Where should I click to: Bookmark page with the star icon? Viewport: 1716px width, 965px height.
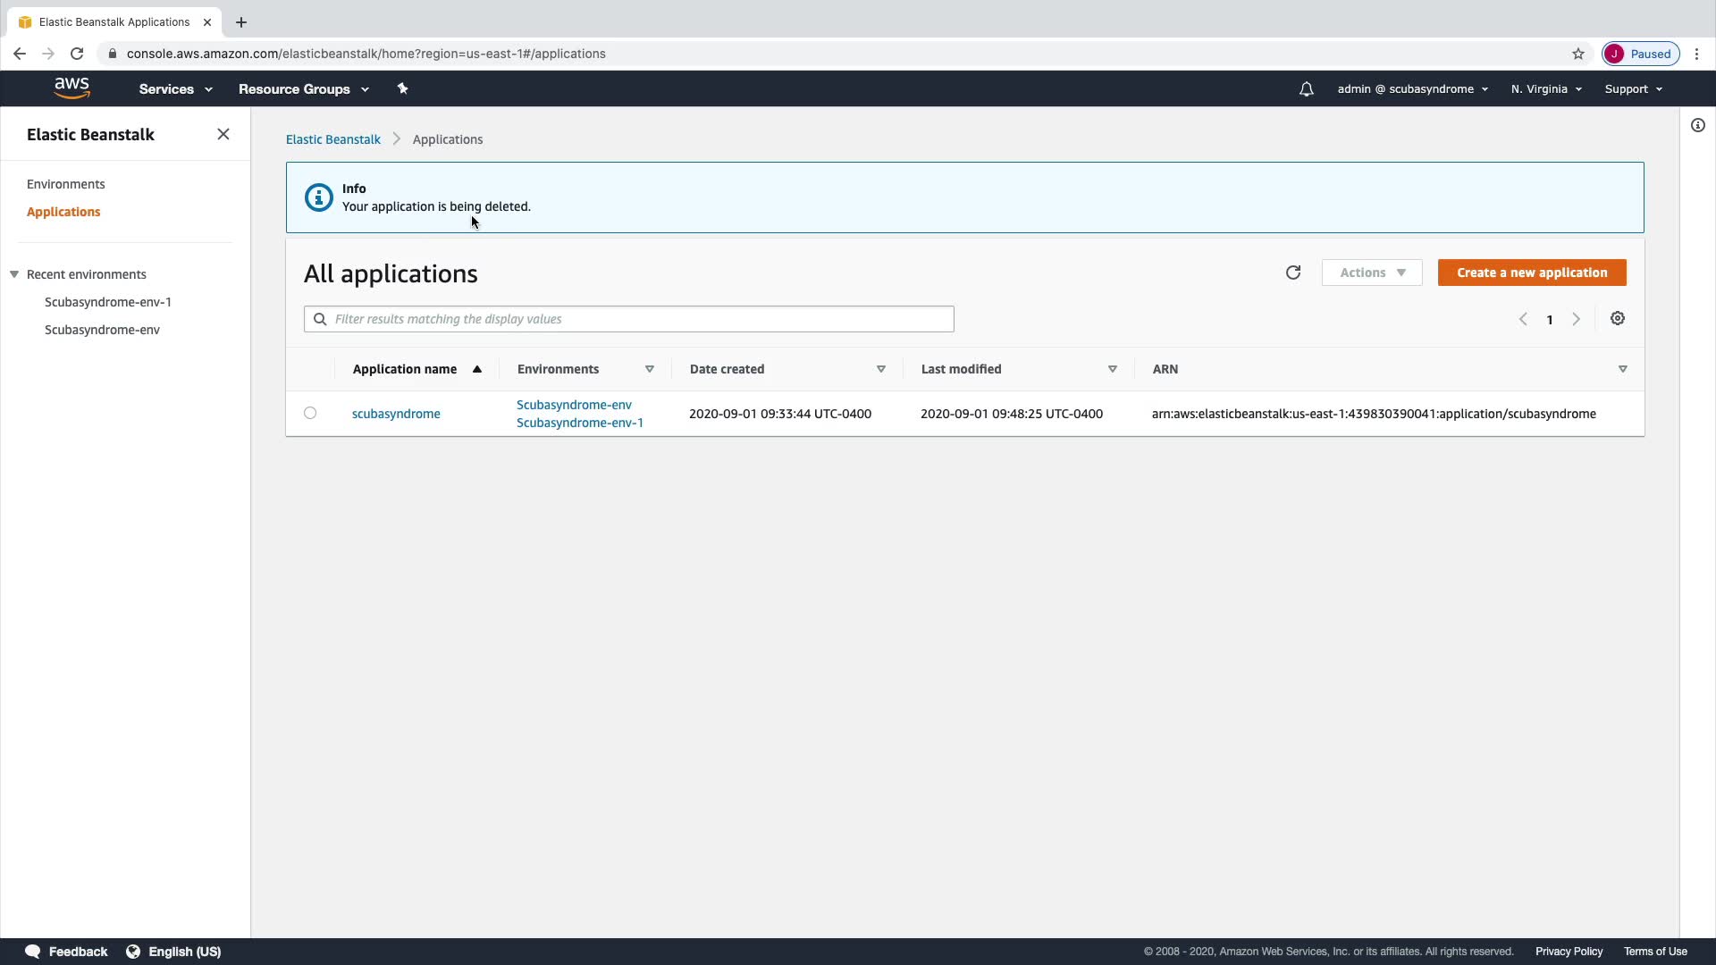click(x=1577, y=54)
